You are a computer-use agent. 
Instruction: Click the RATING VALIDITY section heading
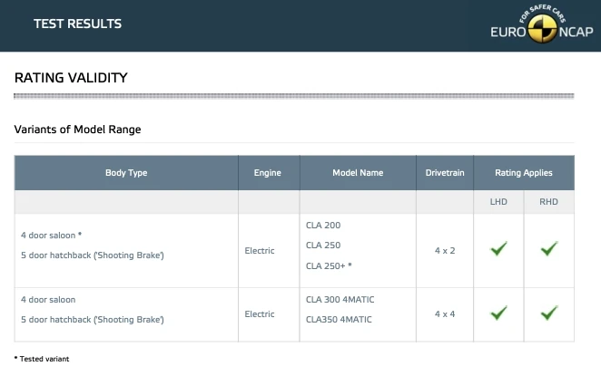pyautogui.click(x=71, y=78)
